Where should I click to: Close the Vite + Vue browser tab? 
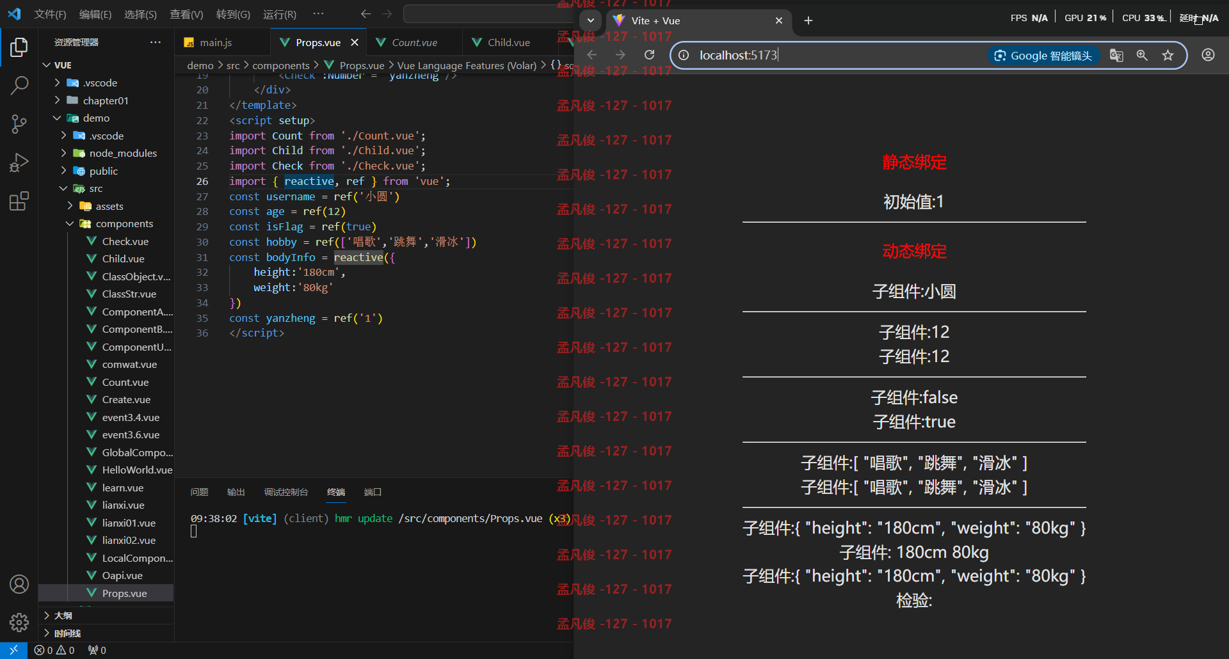coord(779,20)
